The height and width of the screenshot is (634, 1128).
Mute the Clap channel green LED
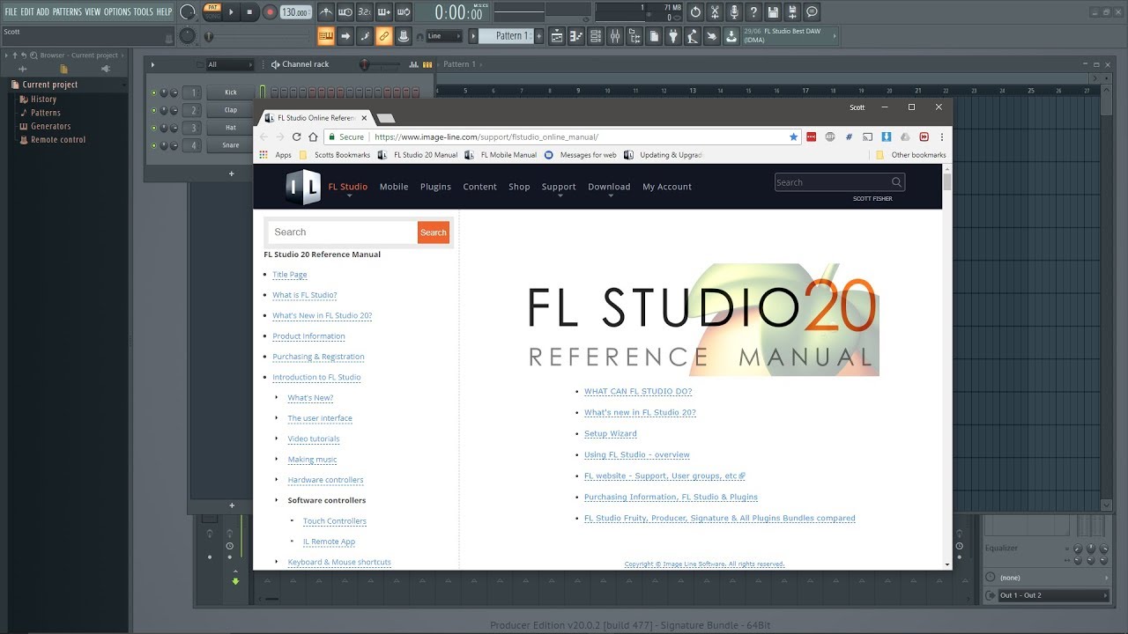pyautogui.click(x=154, y=110)
